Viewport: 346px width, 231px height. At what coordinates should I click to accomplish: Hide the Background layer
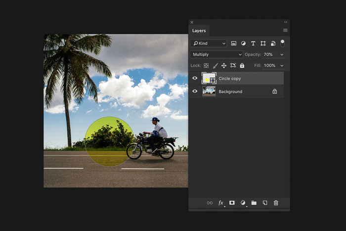click(x=195, y=92)
